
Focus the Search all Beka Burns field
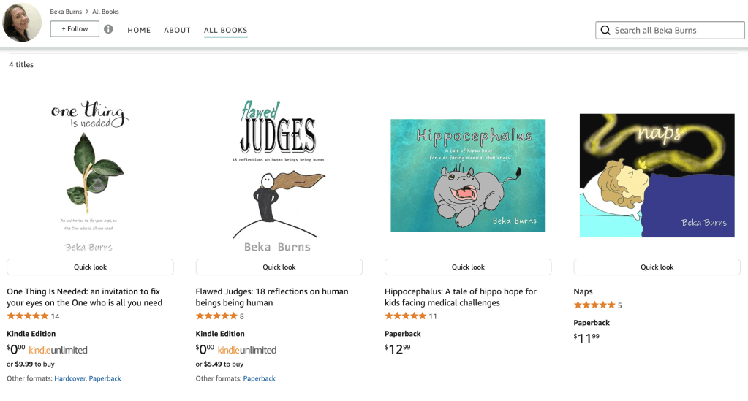tap(676, 30)
